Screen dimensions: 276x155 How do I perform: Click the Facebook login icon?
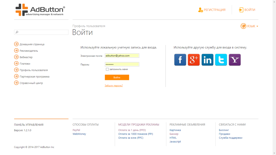(180, 60)
